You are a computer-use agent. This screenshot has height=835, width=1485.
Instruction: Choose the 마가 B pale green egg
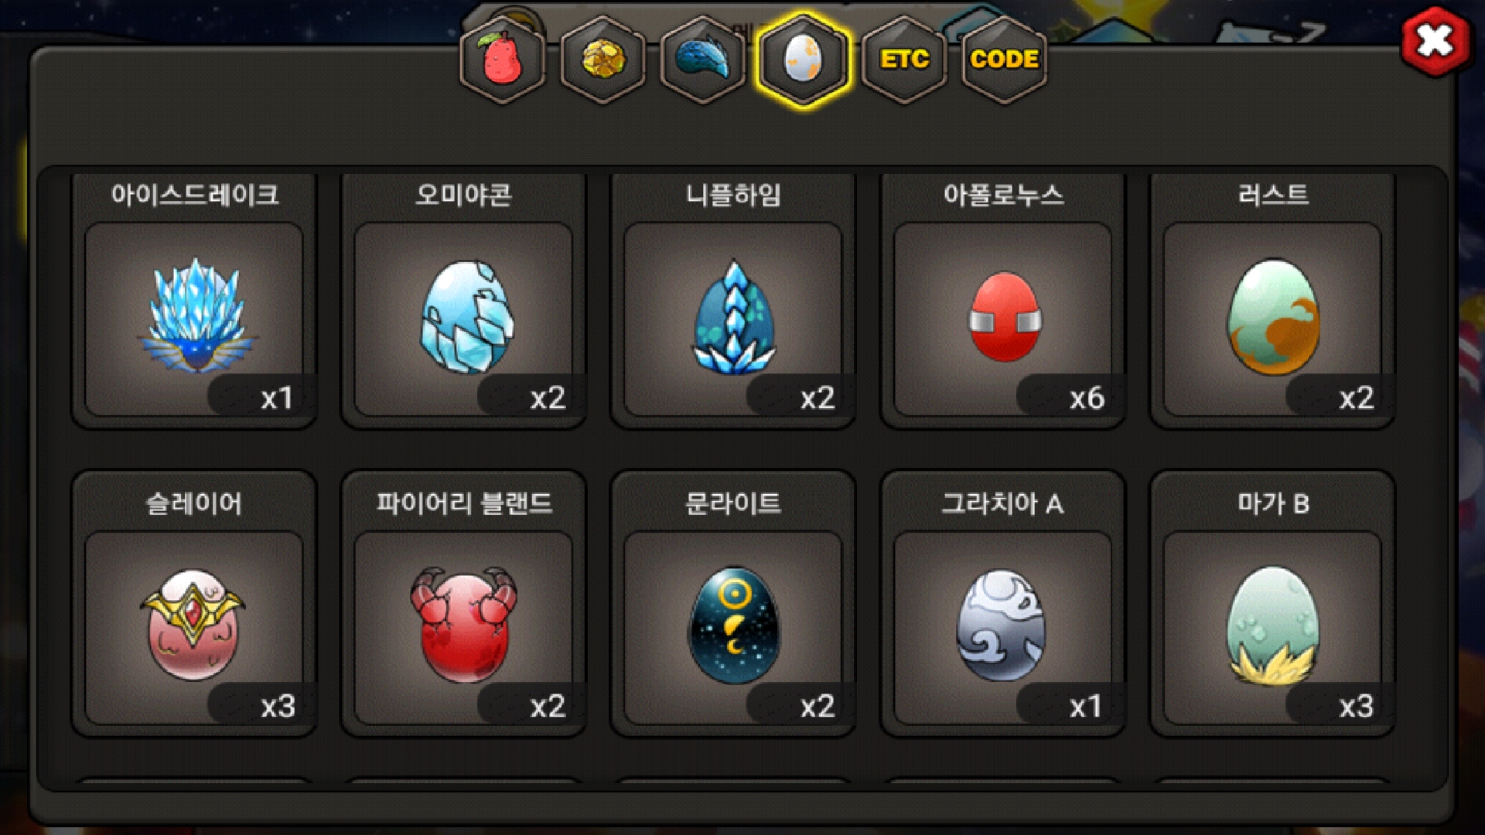(x=1273, y=627)
